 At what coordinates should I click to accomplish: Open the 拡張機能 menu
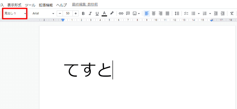click(x=46, y=5)
